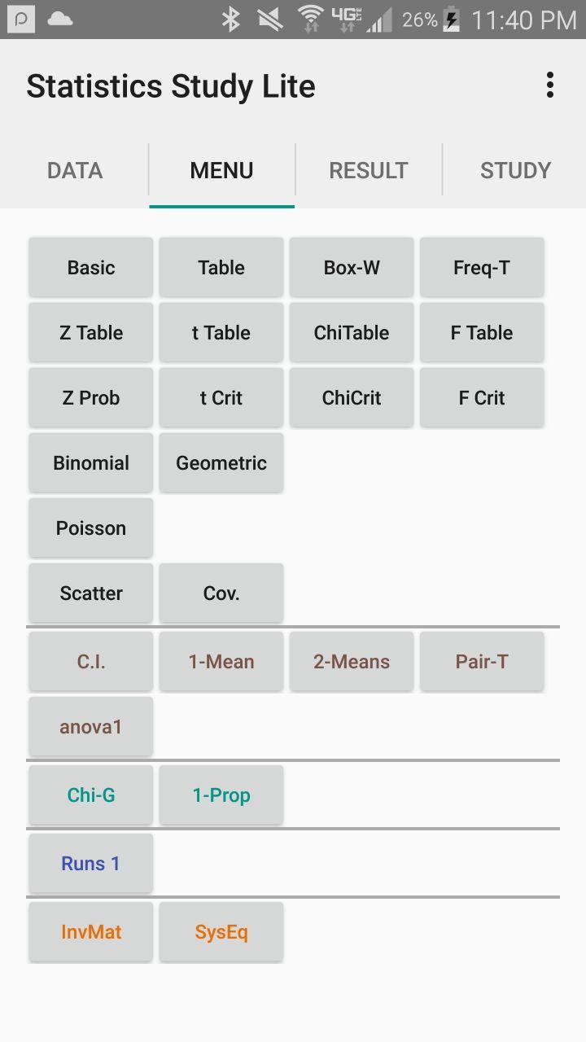Open the RESULT tab
The height and width of the screenshot is (1042, 586).
(x=368, y=170)
